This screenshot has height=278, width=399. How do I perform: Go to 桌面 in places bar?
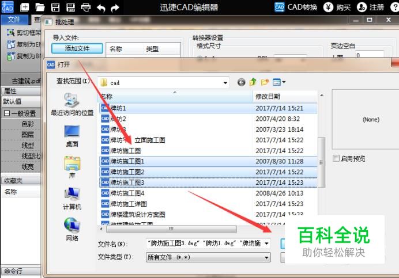72,136
